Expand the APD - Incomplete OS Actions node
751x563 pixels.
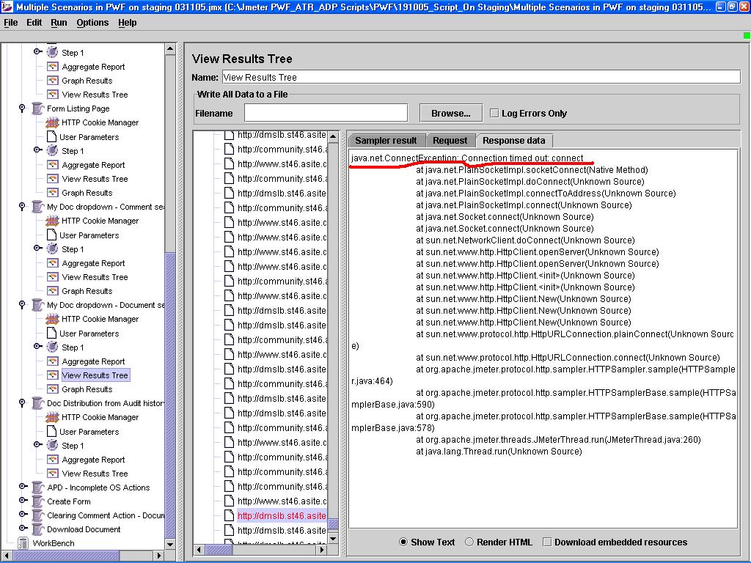pyautogui.click(x=23, y=487)
